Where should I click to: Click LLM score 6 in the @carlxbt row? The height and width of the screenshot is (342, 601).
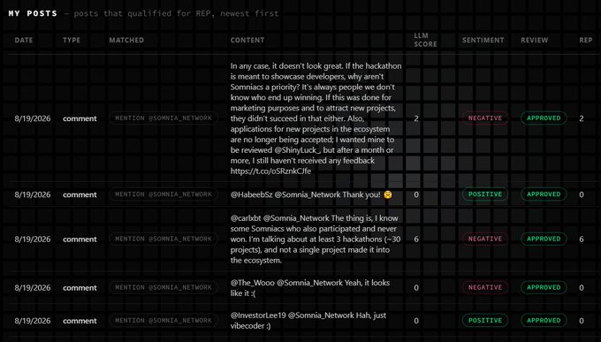pos(416,239)
